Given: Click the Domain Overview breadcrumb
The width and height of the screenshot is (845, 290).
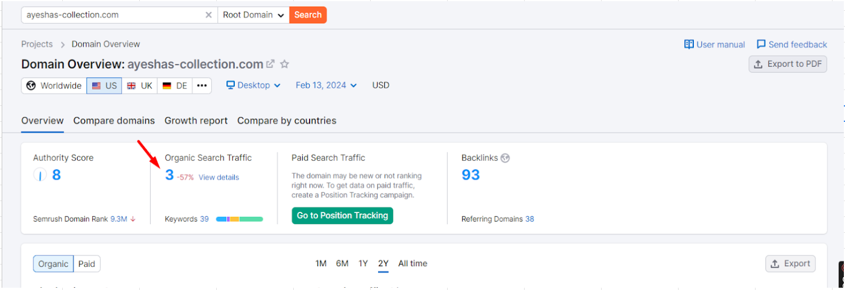Looking at the screenshot, I should pyautogui.click(x=106, y=44).
